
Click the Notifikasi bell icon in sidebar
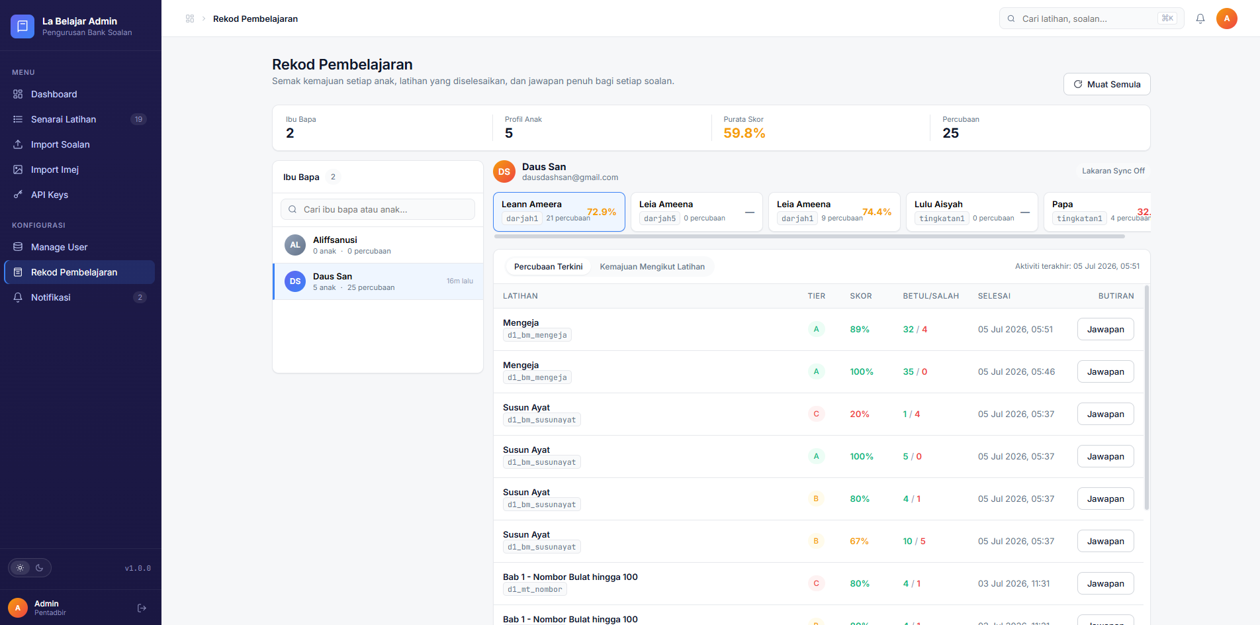pyautogui.click(x=18, y=297)
